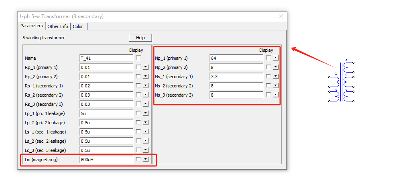Expand display dropdown for Ns_3 (secondary 3)
The height and width of the screenshot is (182, 411).
point(275,95)
